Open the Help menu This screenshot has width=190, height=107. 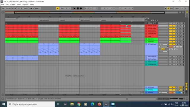pyautogui.click(x=32, y=5)
